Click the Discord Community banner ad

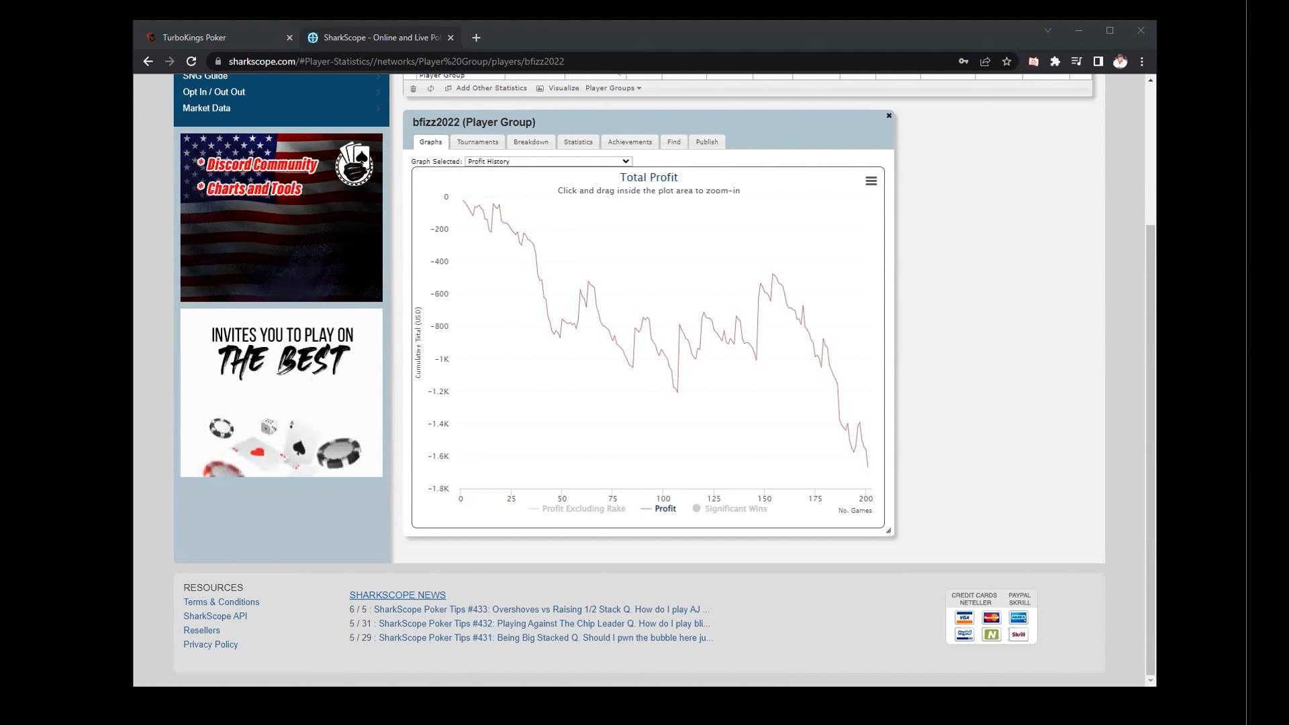coord(281,217)
